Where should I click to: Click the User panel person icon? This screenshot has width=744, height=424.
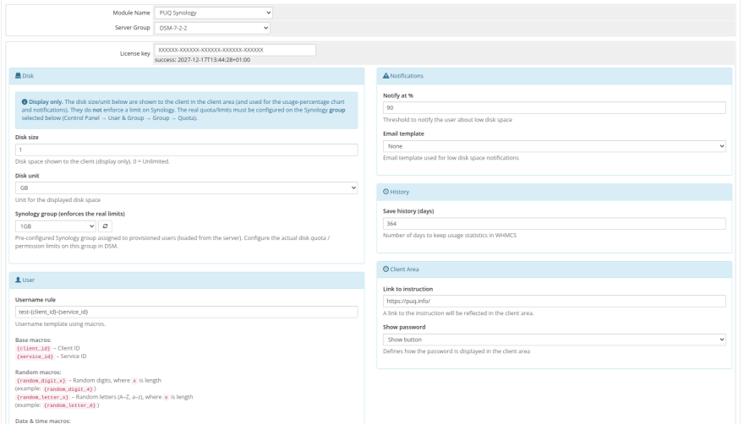[x=18, y=280]
